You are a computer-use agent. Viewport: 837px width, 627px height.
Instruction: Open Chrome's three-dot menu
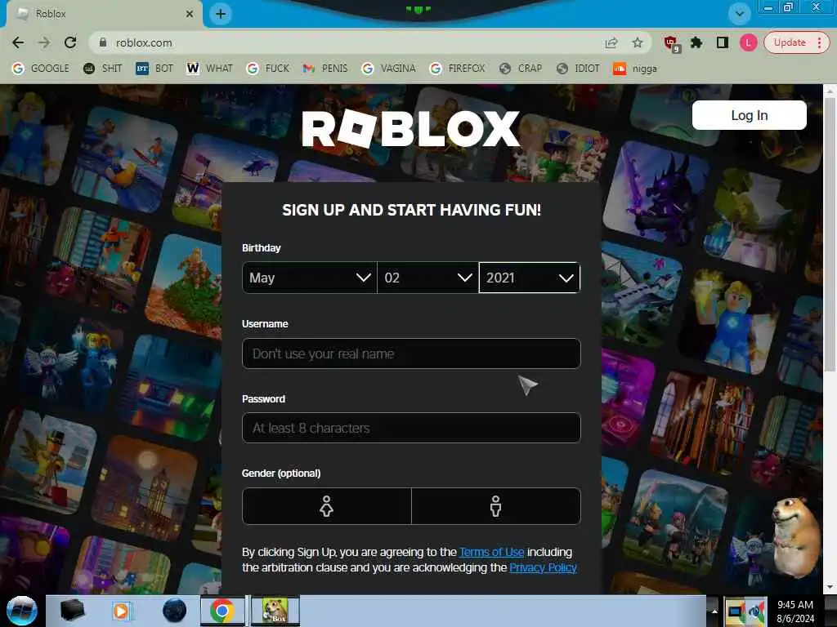(x=819, y=42)
